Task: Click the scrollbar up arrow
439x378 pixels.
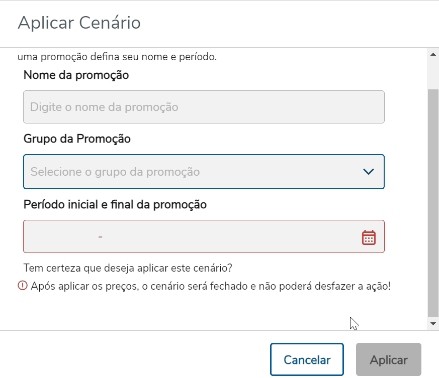Action: [x=432, y=53]
